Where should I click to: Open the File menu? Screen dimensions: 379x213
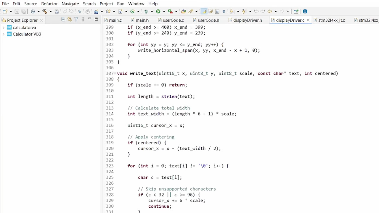5,4
